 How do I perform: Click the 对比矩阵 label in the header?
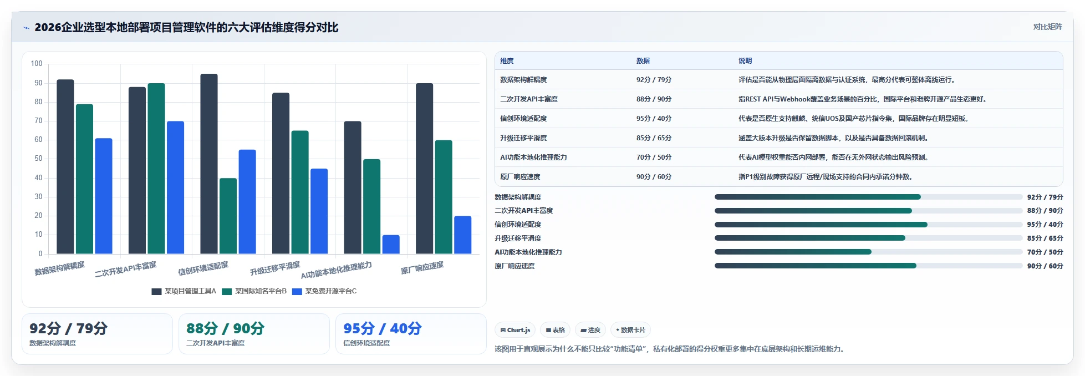[1047, 27]
